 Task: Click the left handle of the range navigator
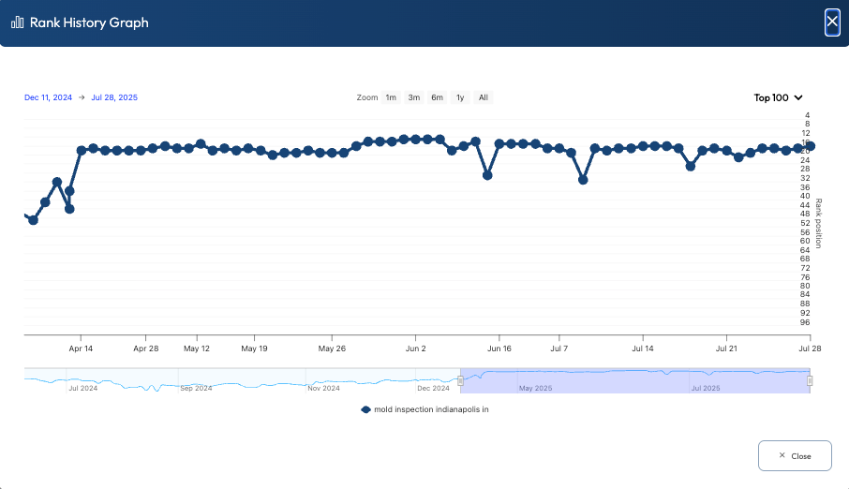coord(460,380)
